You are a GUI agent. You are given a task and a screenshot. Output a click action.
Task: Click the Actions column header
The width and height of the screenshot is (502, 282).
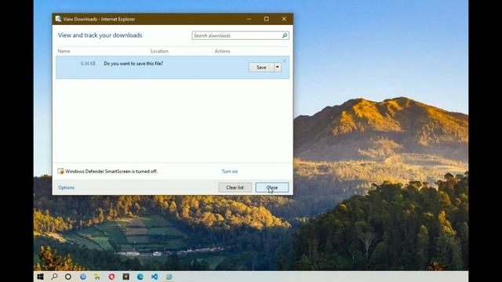223,51
